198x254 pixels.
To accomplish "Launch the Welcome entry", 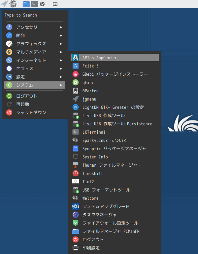I will (x=115, y=198).
